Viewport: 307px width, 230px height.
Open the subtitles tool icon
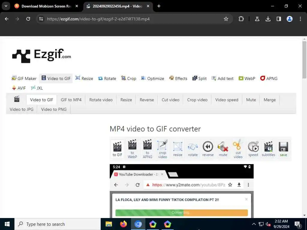click(268, 149)
